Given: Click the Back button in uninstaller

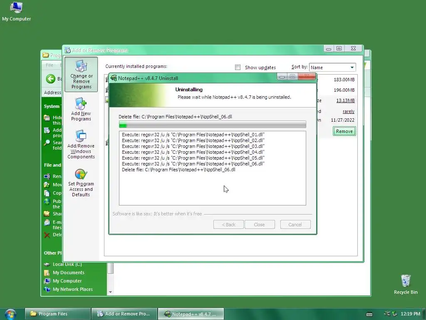Looking at the screenshot, I should coord(228,225).
